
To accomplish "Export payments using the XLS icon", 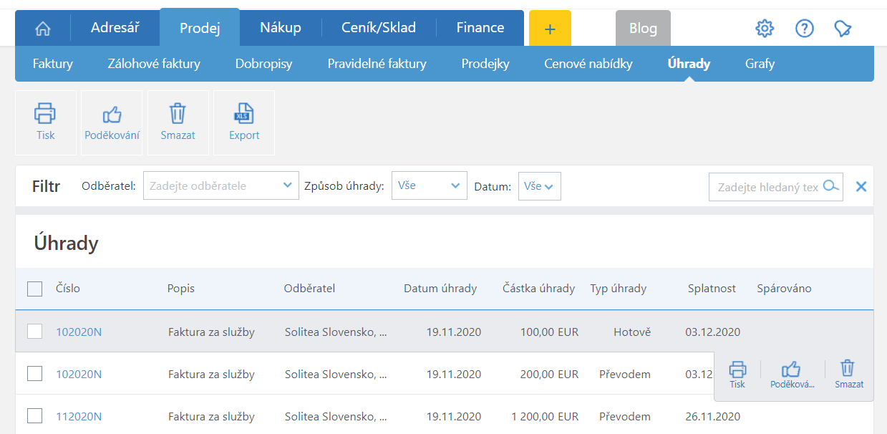I will click(x=244, y=114).
